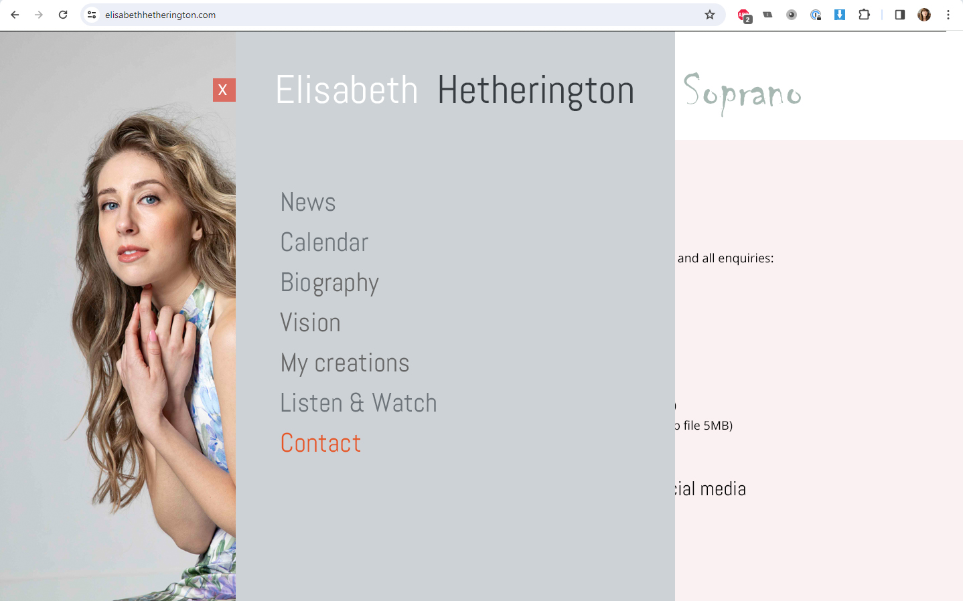
Task: Click the browser back arrow
Action: coord(15,15)
